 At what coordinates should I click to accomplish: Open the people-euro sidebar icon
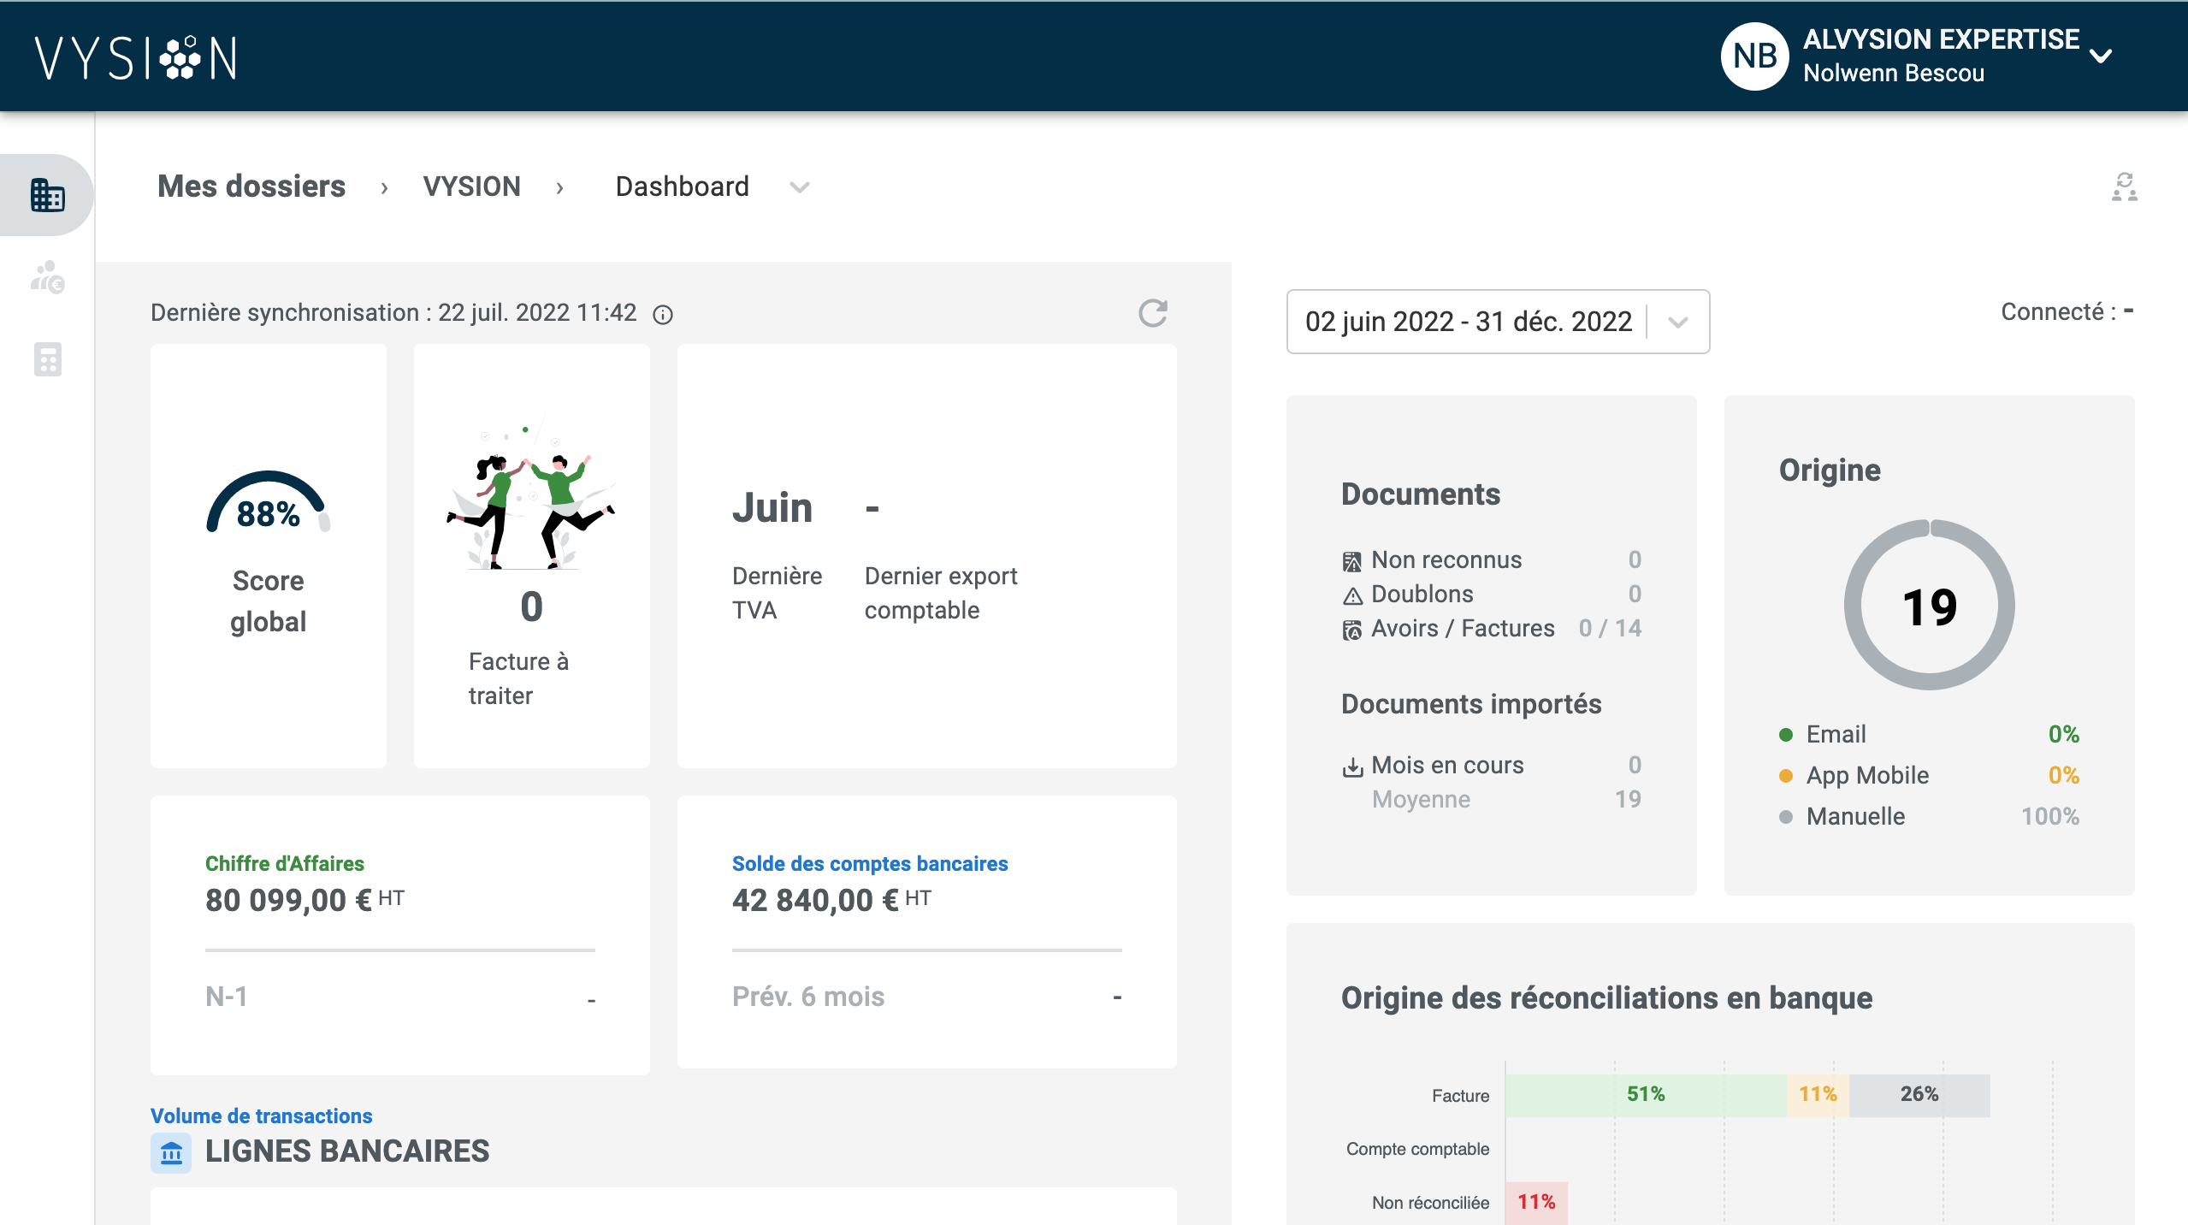(47, 277)
